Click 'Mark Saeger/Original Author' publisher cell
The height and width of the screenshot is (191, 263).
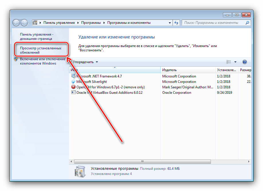(x=188, y=87)
